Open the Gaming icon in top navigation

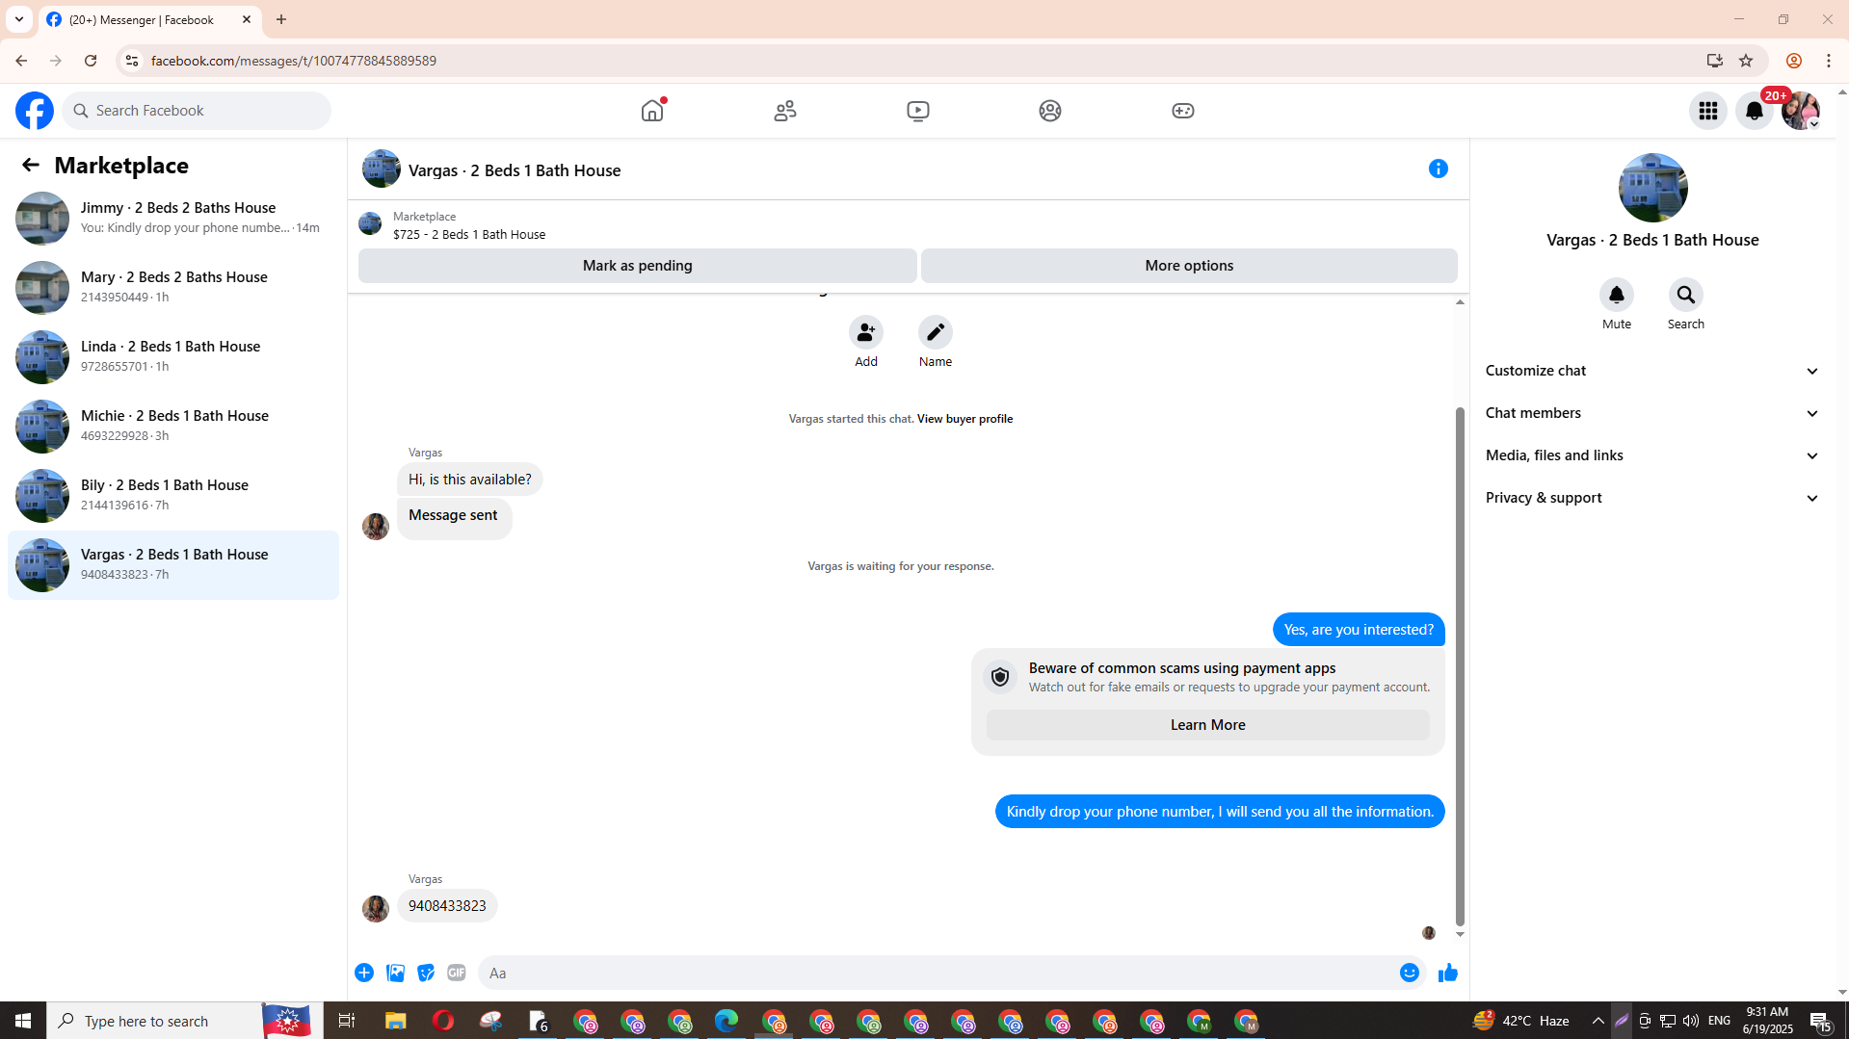pos(1183,111)
